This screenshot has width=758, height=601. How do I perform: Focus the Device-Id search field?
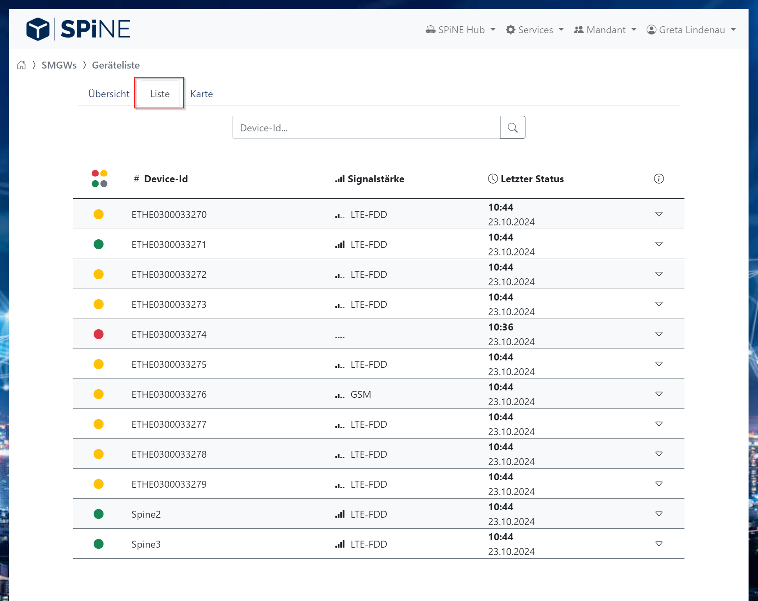(x=366, y=127)
